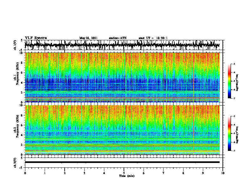Click time axis tick label "3"
Viewport: 251px width, 194px height.
84,173
